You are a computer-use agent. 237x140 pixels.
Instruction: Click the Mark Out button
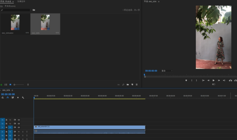(x=196, y=81)
